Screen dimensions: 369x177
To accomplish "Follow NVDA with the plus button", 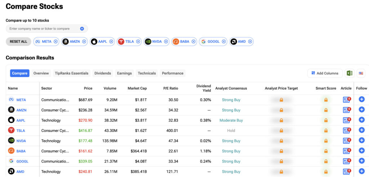I will point(362,140).
